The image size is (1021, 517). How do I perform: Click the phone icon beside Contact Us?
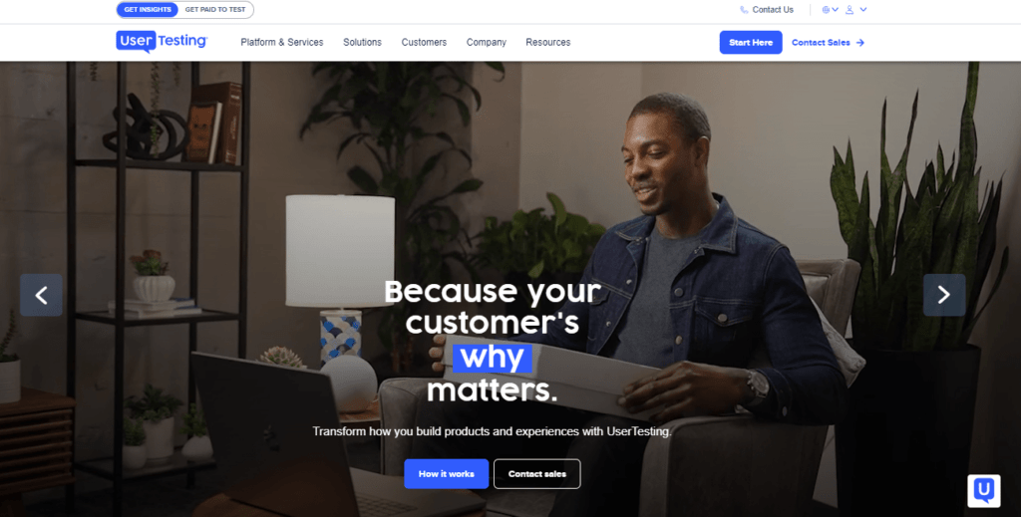pos(744,10)
